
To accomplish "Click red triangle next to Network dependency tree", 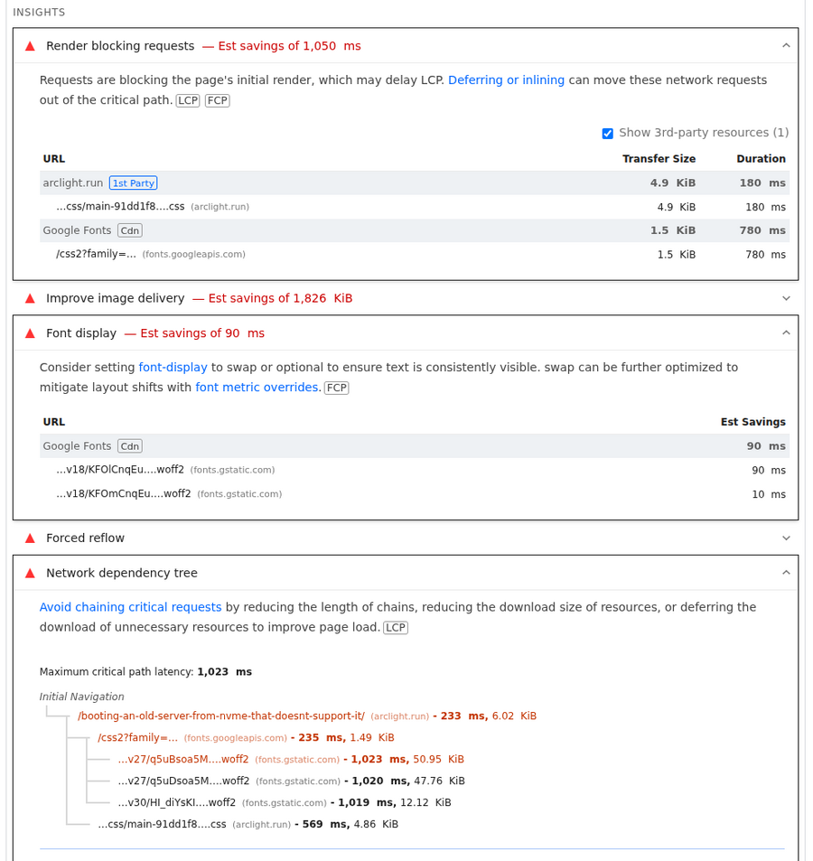I will pyautogui.click(x=30, y=573).
